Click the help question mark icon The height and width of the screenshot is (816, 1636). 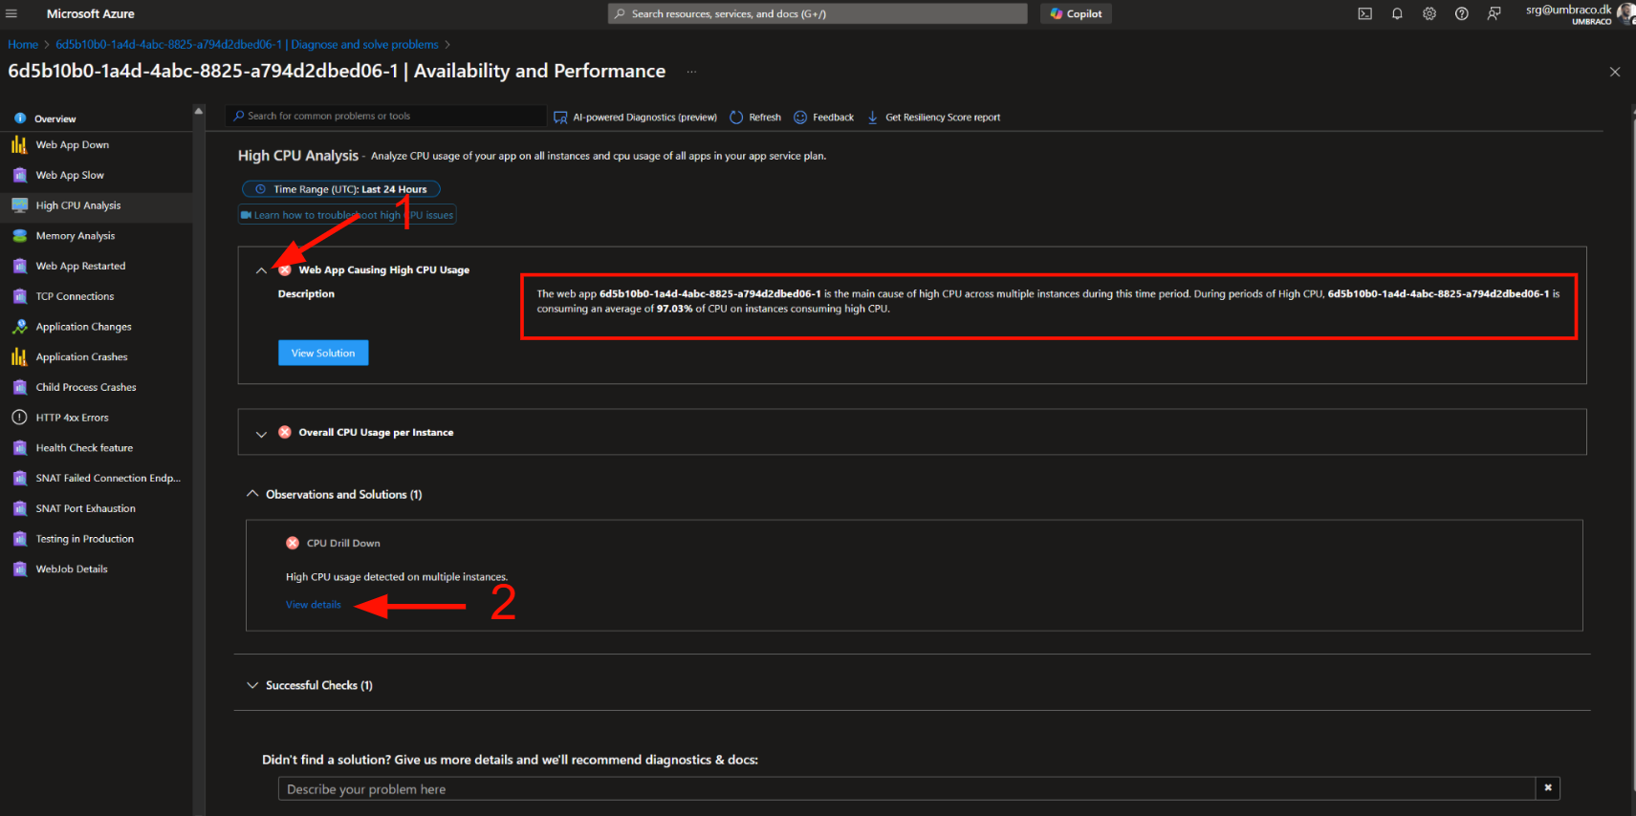click(1461, 13)
